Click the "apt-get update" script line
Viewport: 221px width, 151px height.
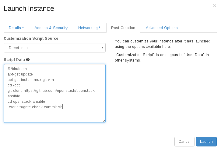(x=20, y=74)
